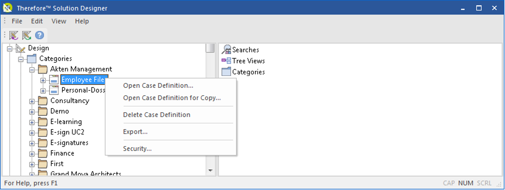Viewport: 505px width, 190px height.
Task: Click the tree scrollbar down arrow
Action: [x=210, y=171]
